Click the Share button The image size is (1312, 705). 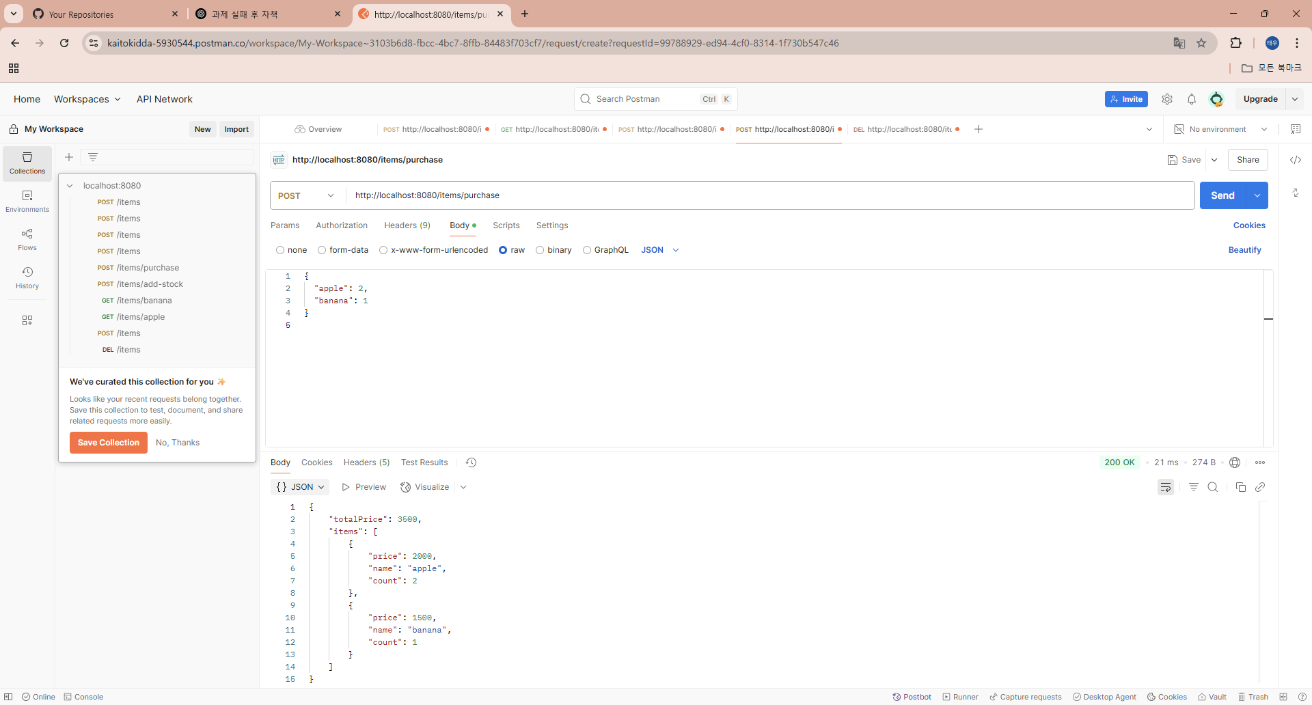[x=1248, y=160]
